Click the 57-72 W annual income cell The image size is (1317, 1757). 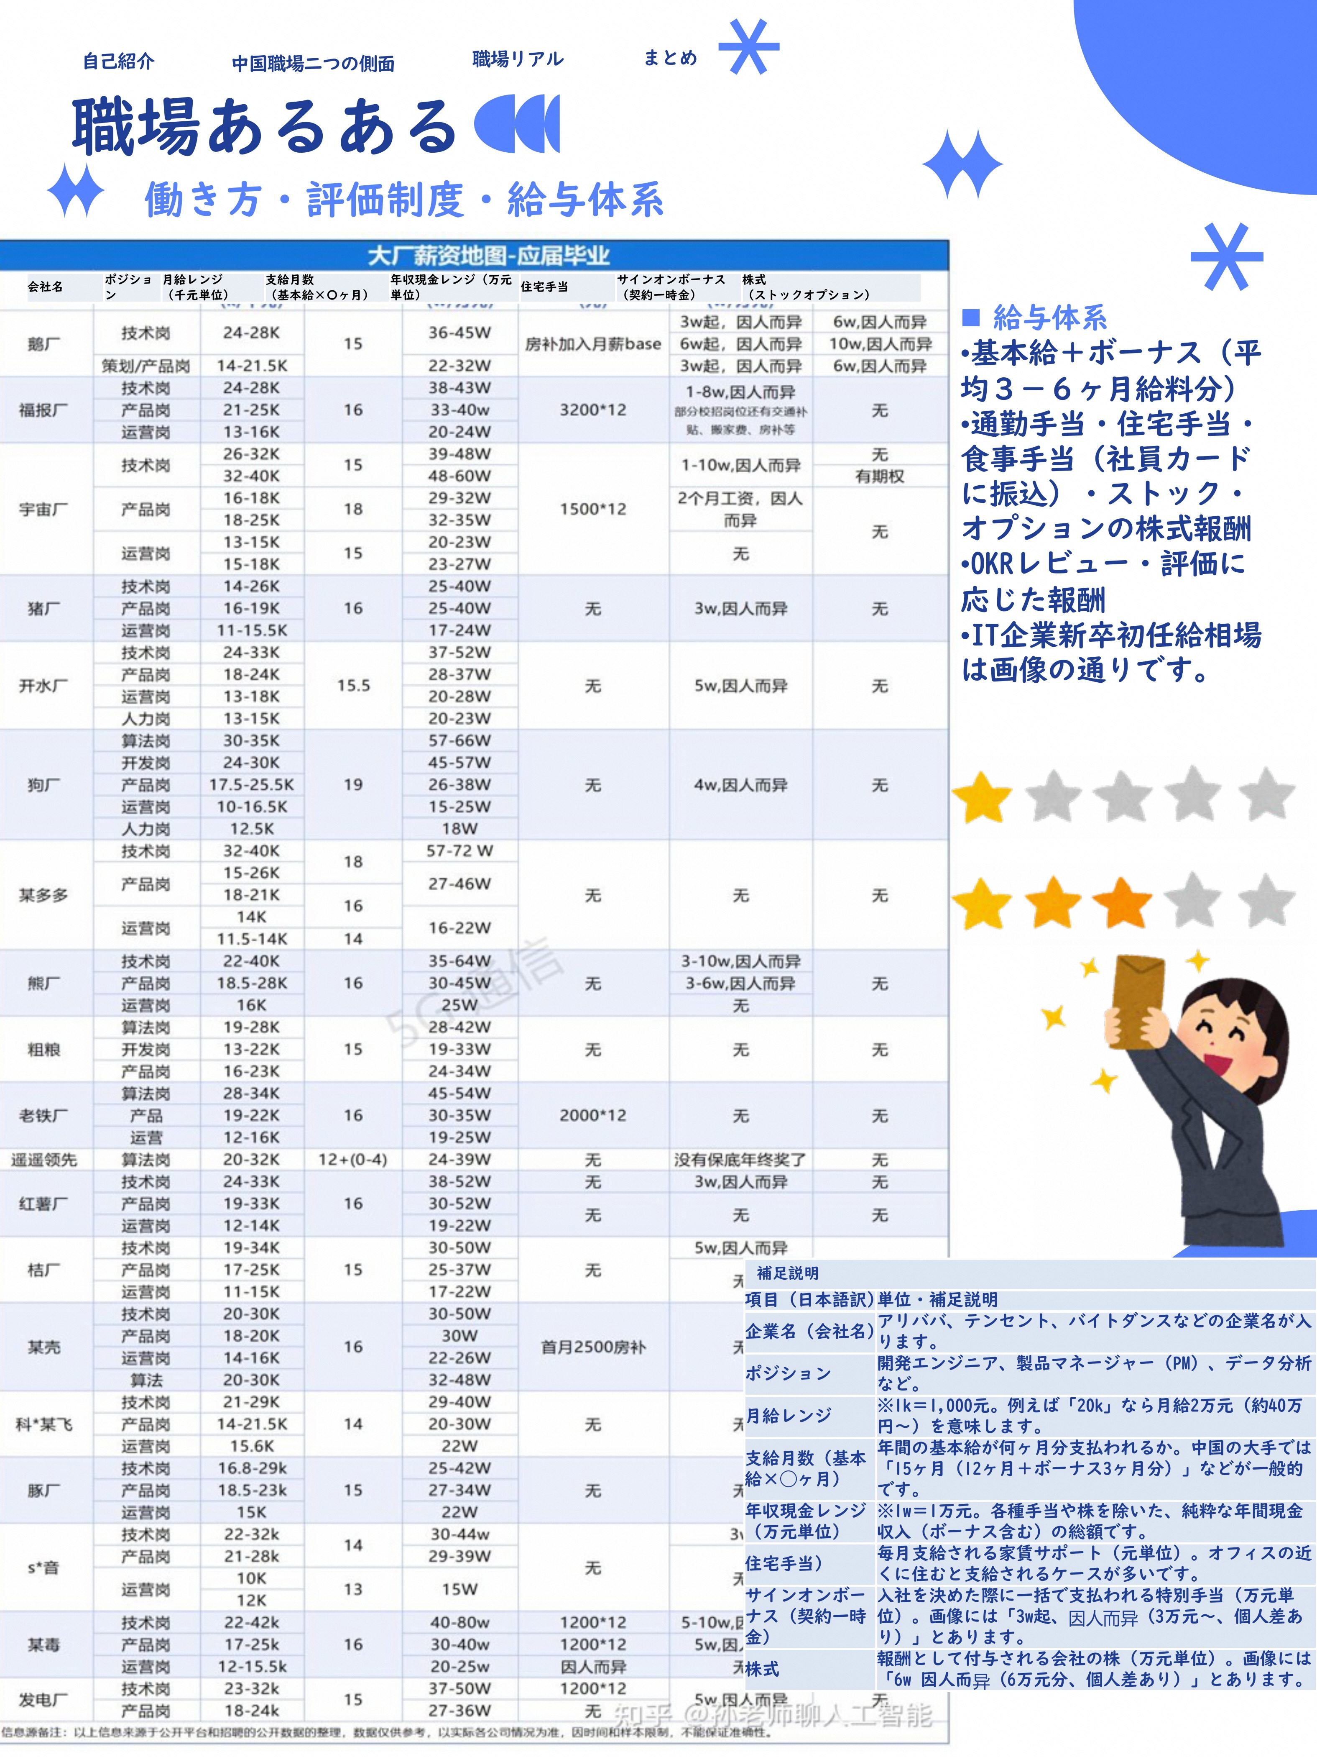(459, 851)
